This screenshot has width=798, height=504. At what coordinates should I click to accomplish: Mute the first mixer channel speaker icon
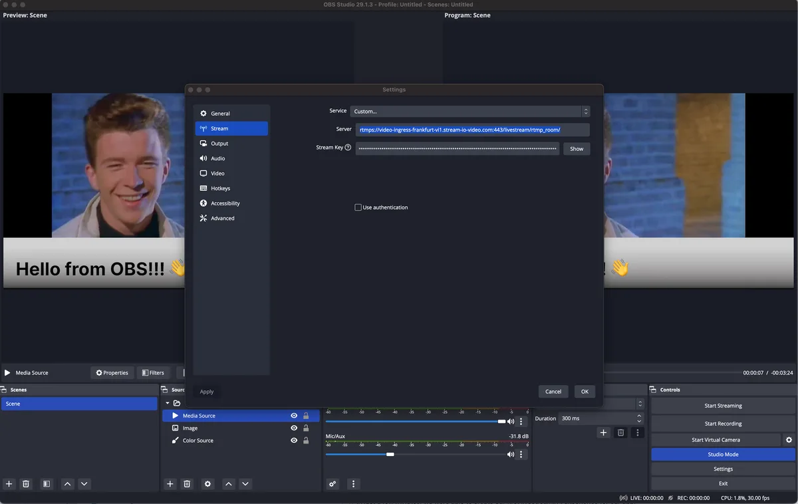[x=511, y=421]
